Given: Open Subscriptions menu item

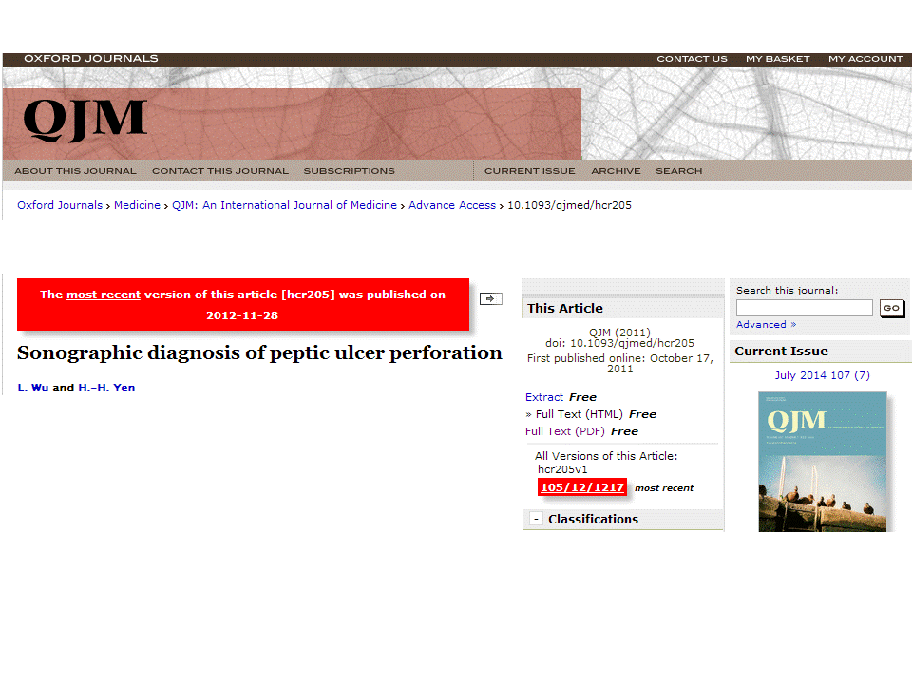Looking at the screenshot, I should tap(349, 171).
